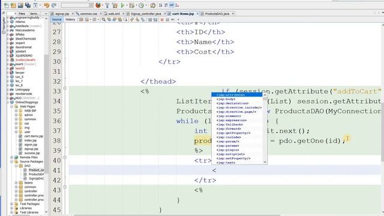Screen dimensions: 384x216
Task: Click the autocomplete popup down scroll arrow
Action: pyautogui.click(x=265, y=162)
